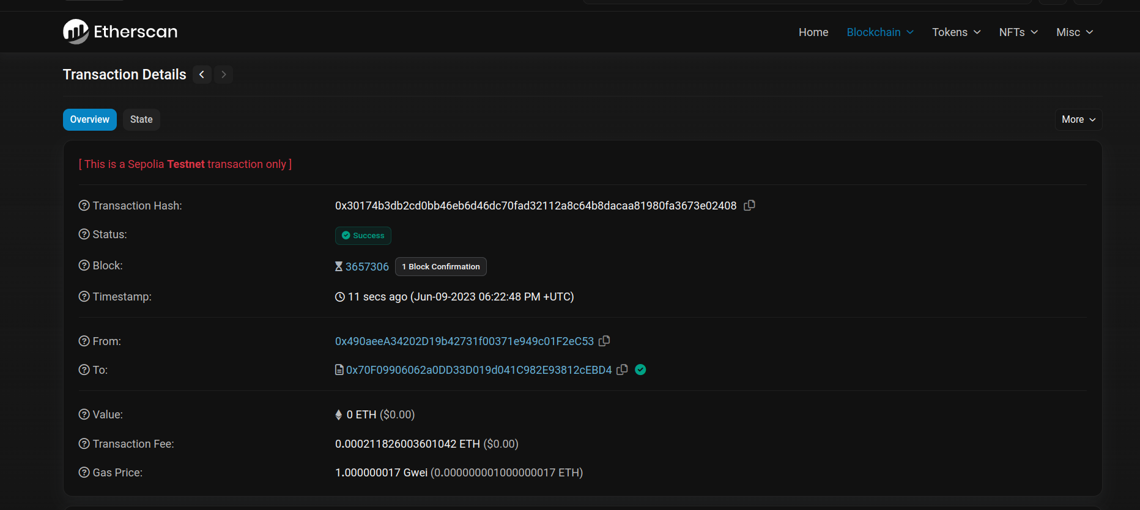Open the Tokens dropdown menu

[956, 32]
